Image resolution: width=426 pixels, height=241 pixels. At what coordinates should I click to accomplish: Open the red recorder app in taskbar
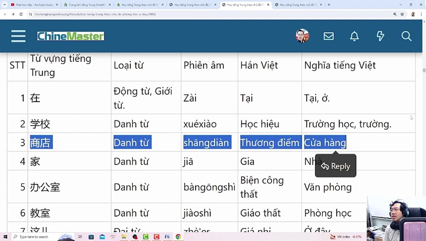click(x=135, y=237)
